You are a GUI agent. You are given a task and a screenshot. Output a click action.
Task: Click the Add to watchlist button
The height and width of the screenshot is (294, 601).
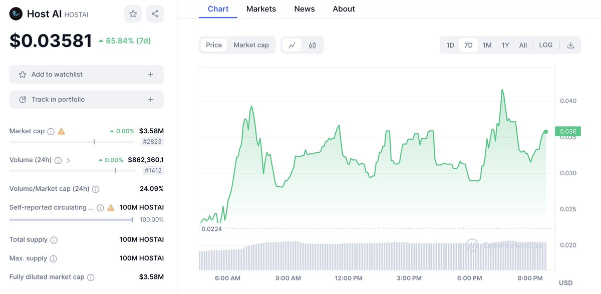point(87,74)
